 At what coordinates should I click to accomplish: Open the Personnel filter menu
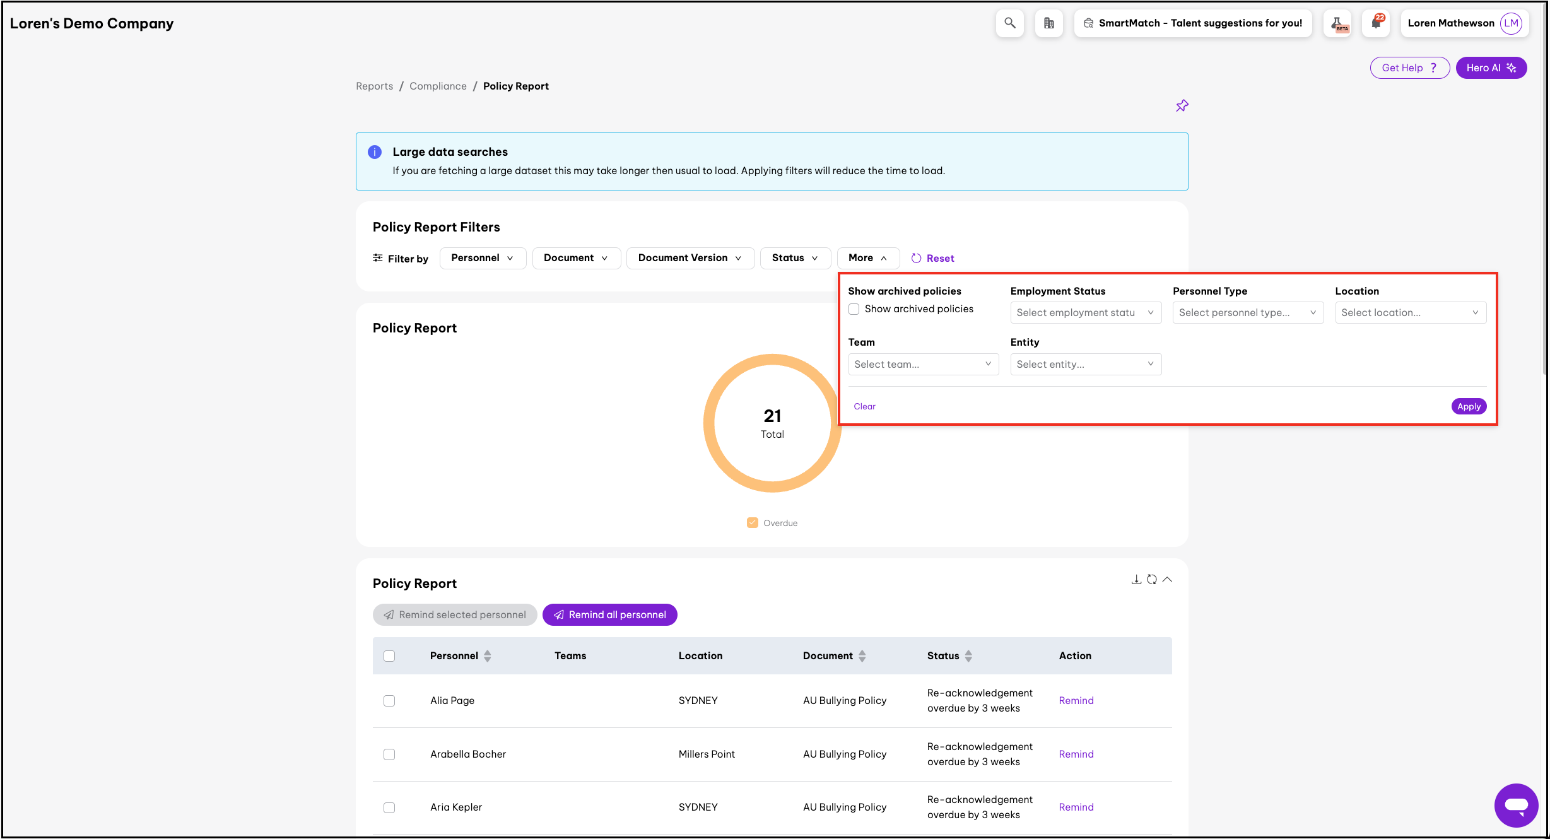tap(483, 258)
